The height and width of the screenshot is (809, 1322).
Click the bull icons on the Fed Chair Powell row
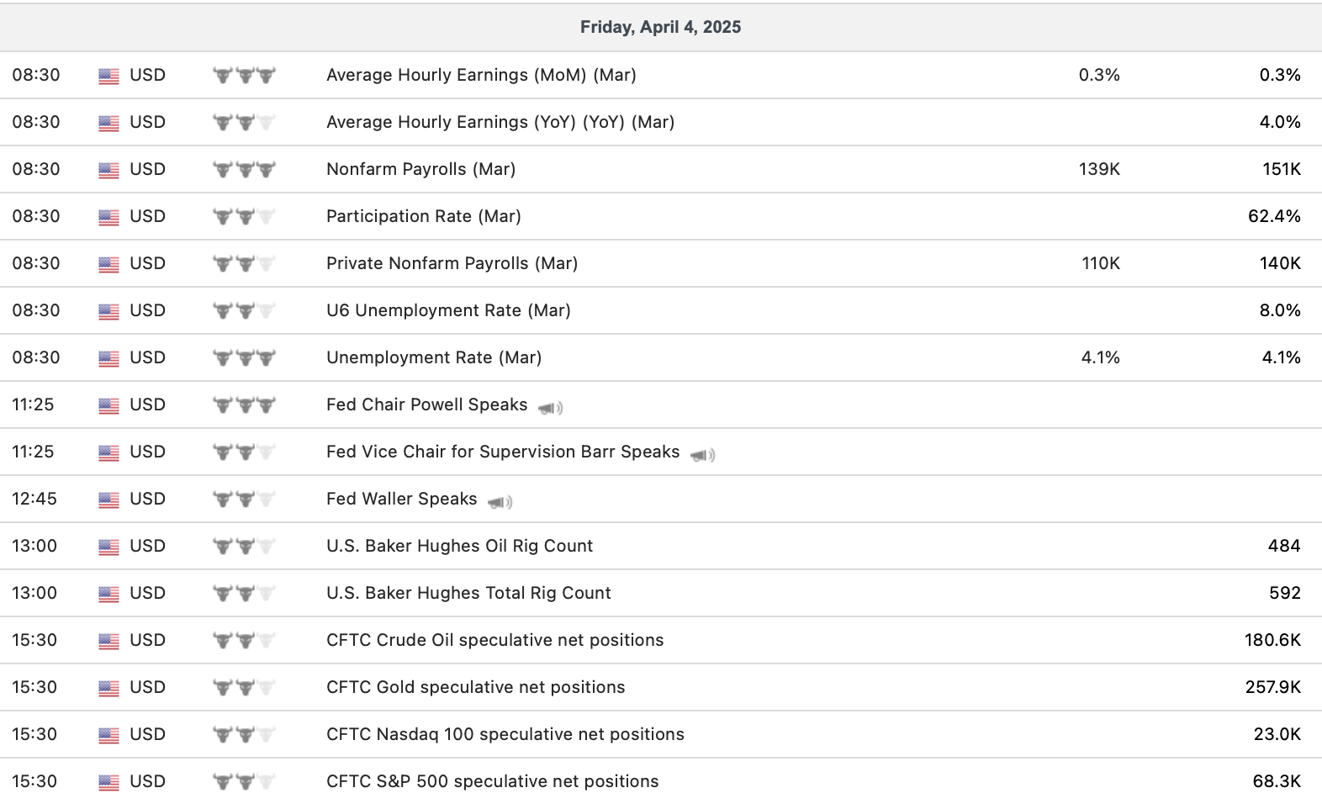tap(244, 405)
